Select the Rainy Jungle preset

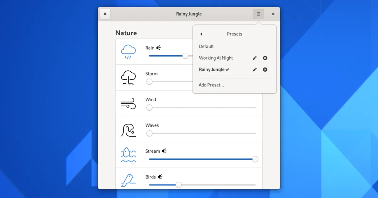(x=212, y=70)
